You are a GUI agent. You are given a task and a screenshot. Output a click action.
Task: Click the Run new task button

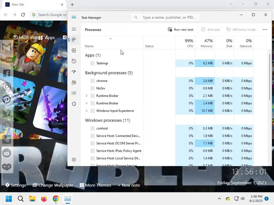pos(181,30)
